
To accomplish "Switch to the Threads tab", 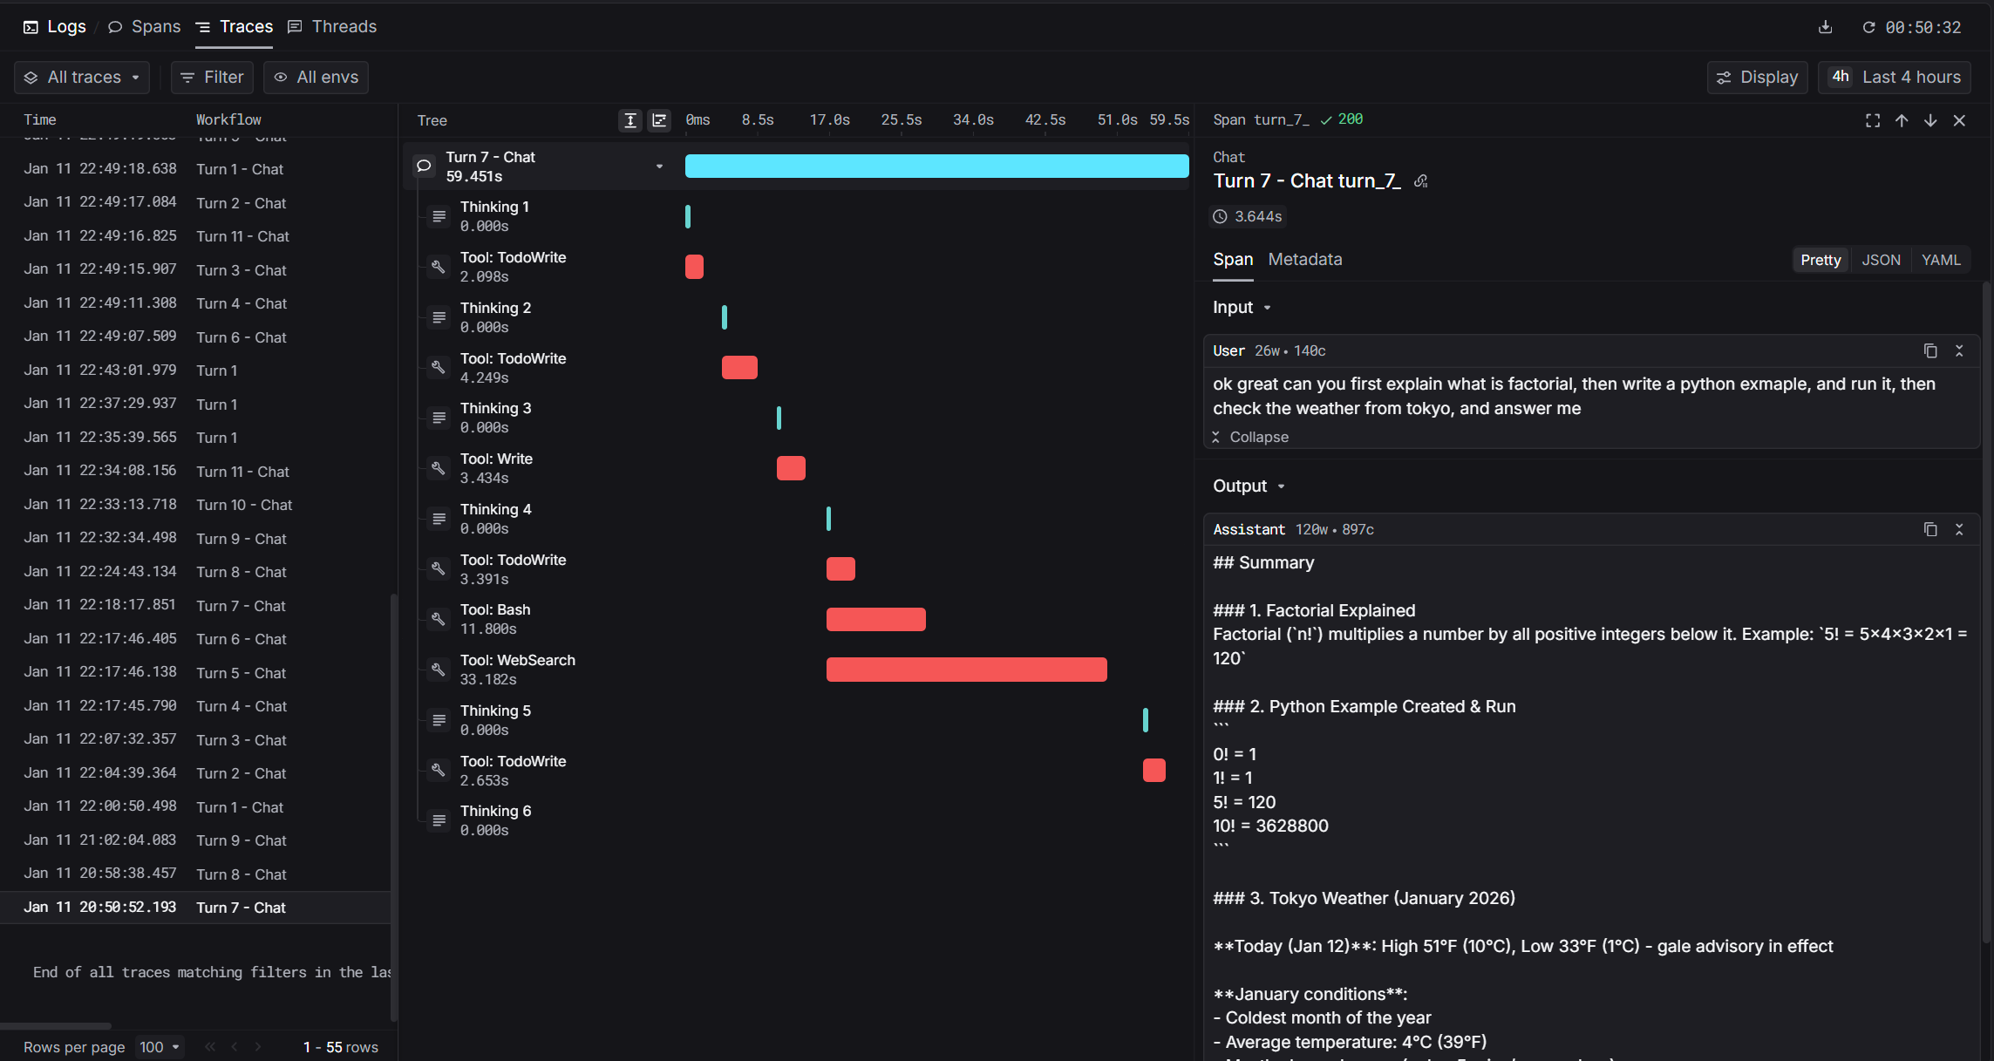I will tap(332, 27).
